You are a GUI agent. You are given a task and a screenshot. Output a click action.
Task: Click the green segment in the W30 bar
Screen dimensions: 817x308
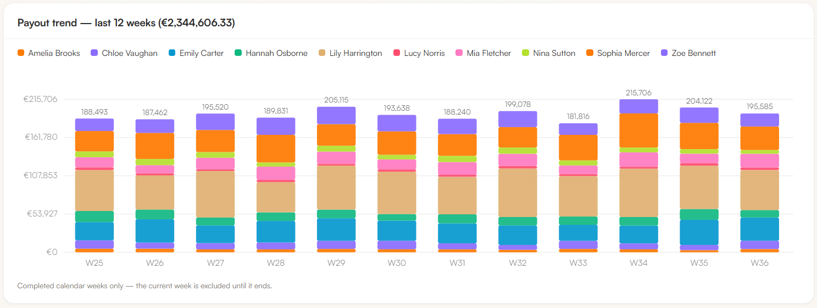(x=397, y=218)
